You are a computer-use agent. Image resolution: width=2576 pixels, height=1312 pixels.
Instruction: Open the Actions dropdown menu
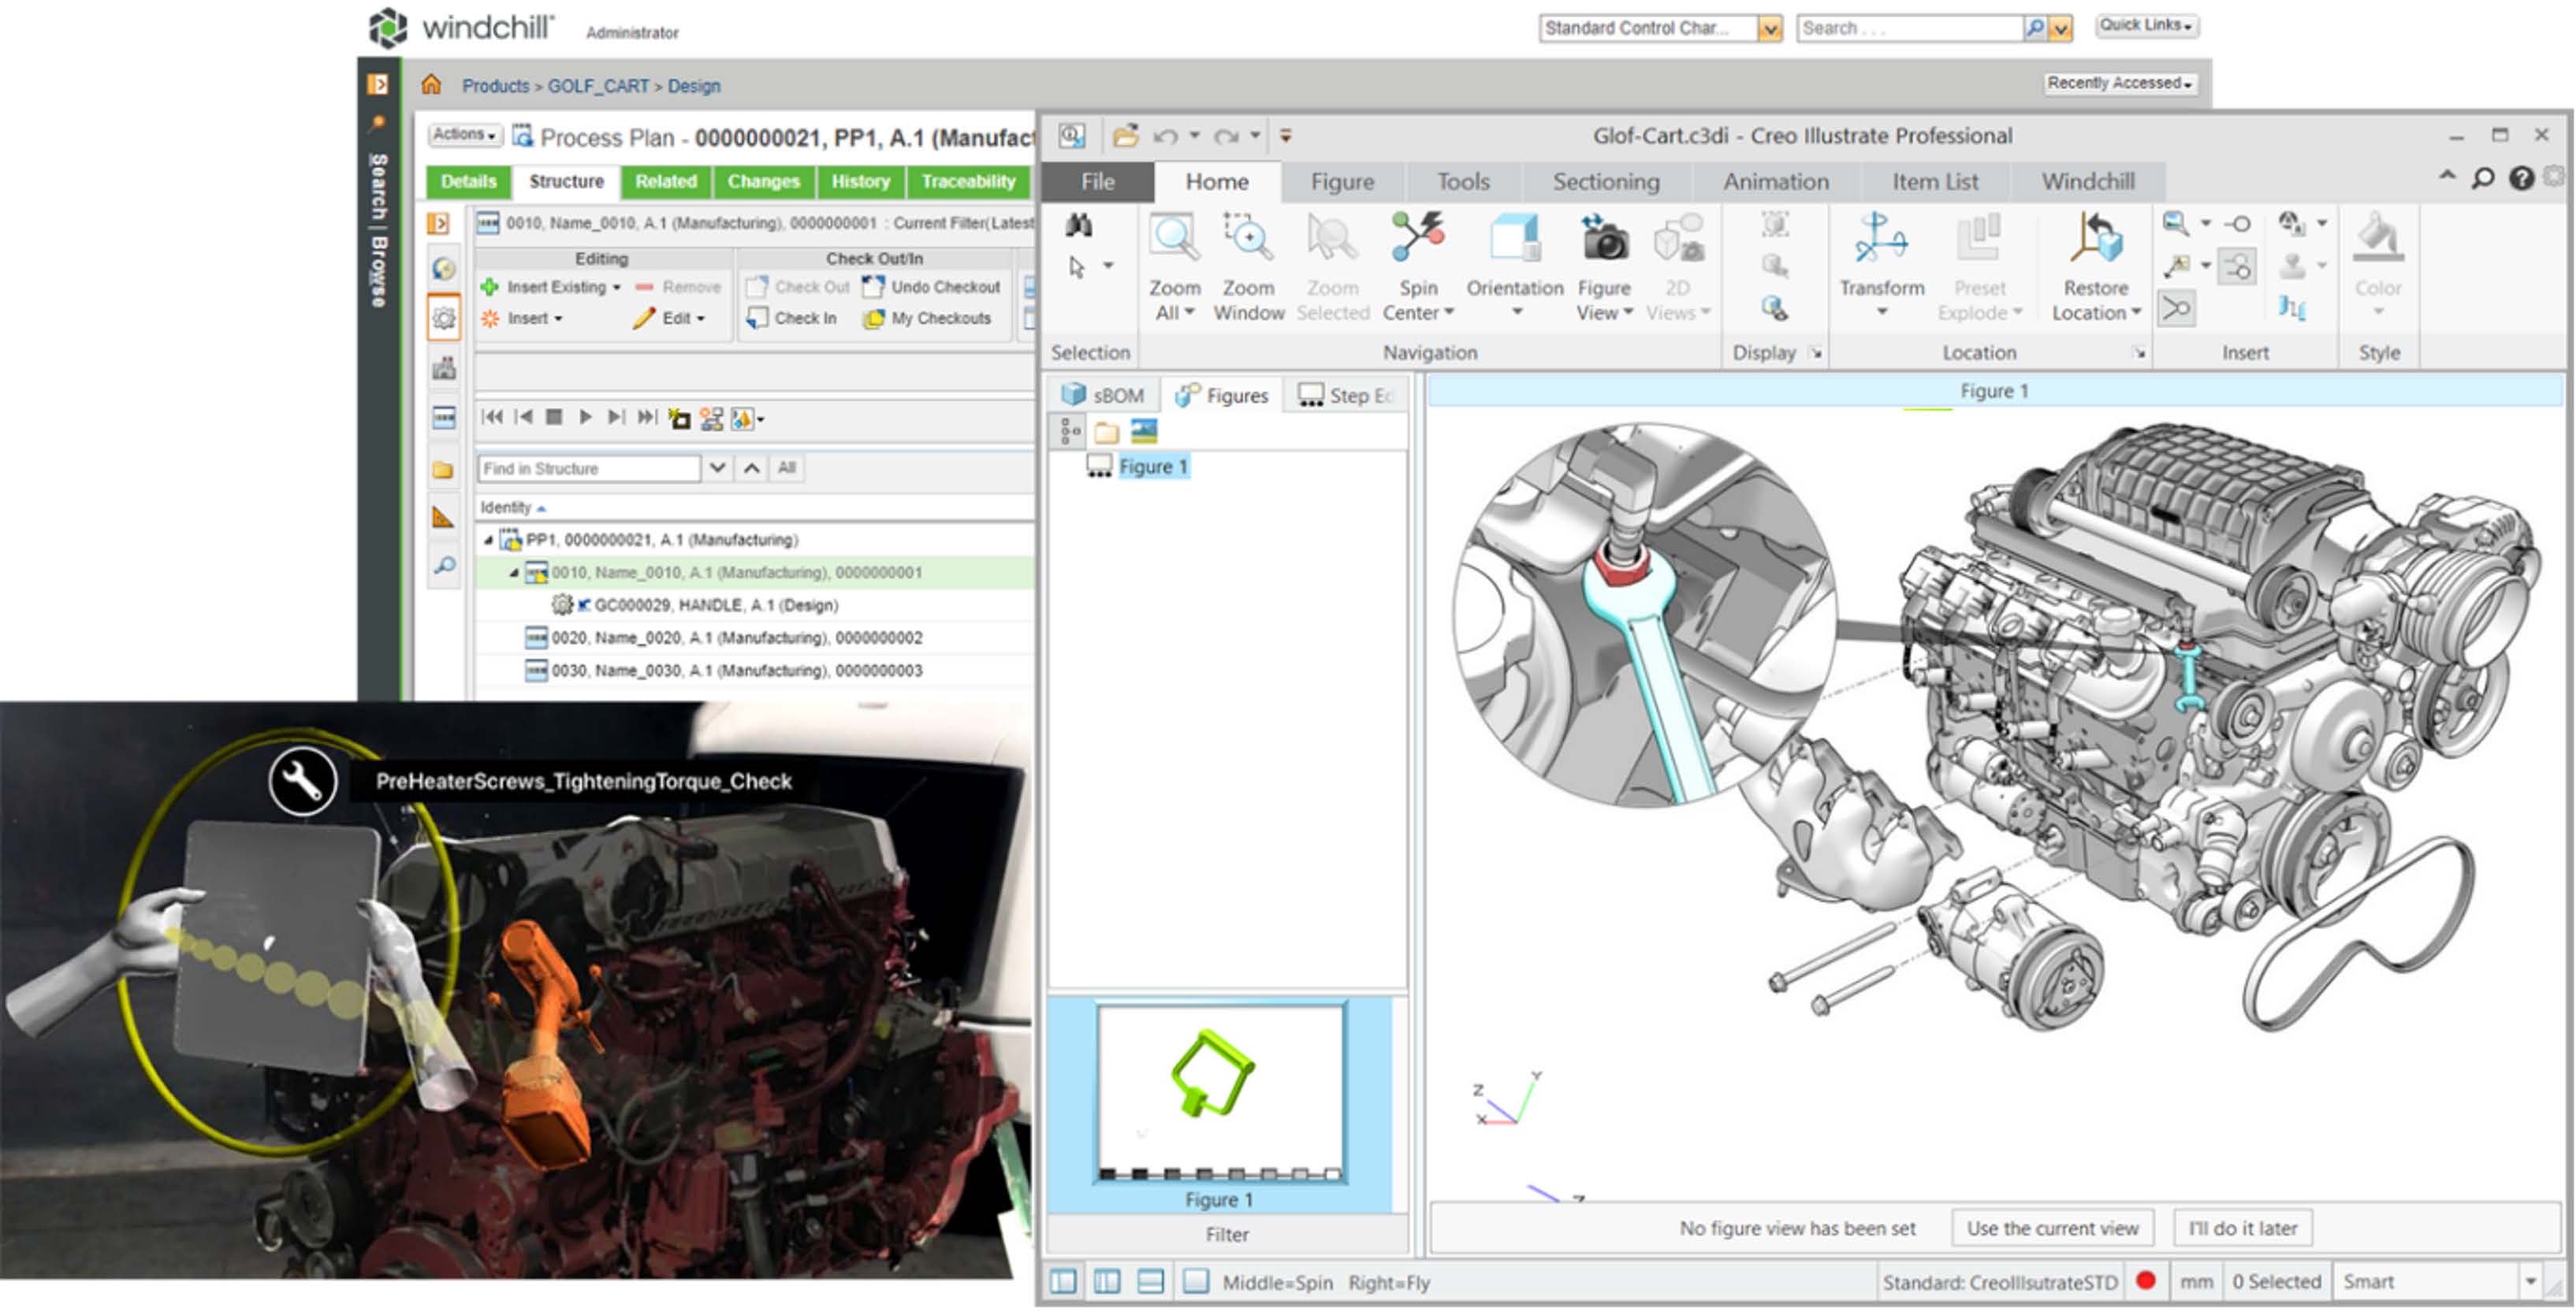465,134
